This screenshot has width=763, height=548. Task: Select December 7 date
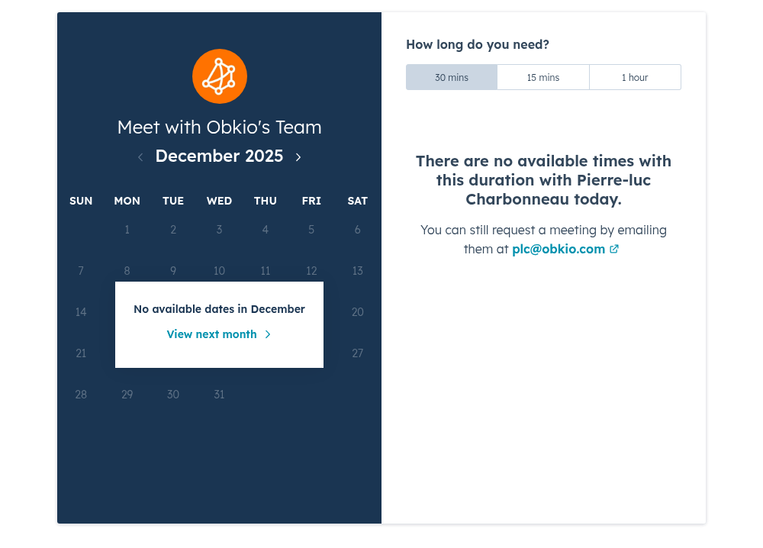tap(81, 271)
